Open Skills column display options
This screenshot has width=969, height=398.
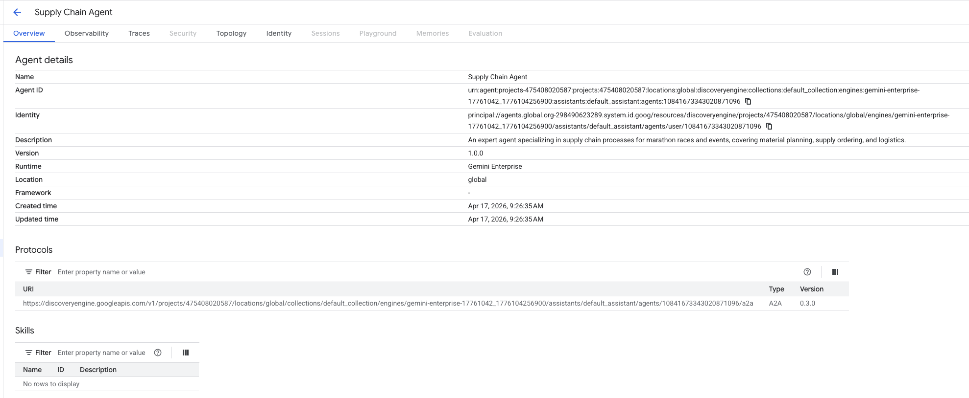[186, 353]
